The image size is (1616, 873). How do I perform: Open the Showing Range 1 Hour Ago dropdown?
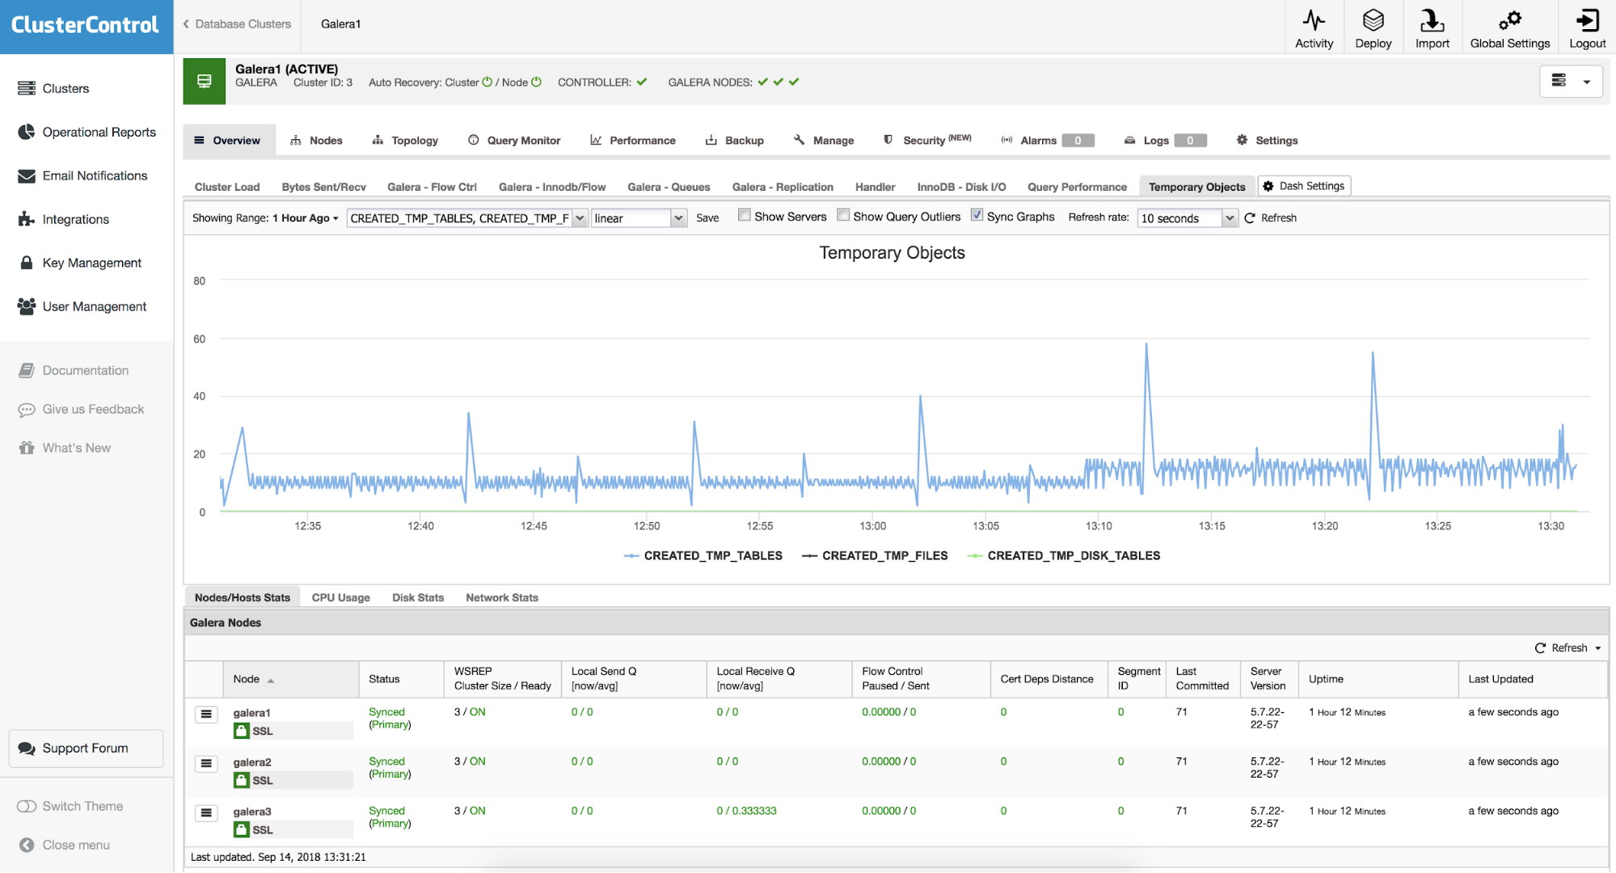306,218
